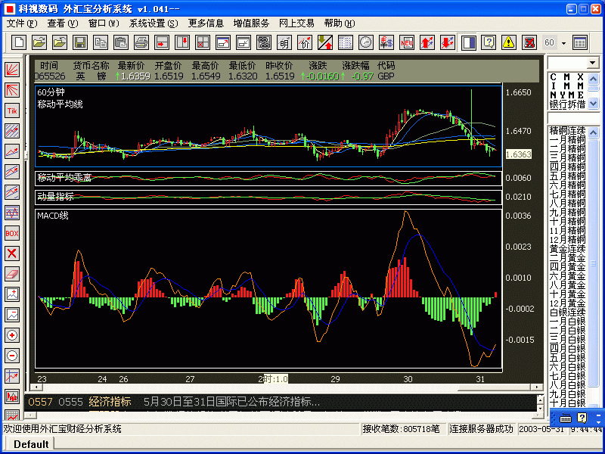Click the chain link toolbar icon
Screen dimensions: 605x454
[264, 42]
